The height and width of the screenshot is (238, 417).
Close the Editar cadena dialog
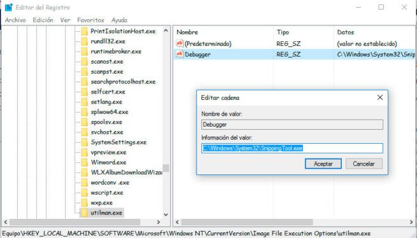tap(380, 97)
